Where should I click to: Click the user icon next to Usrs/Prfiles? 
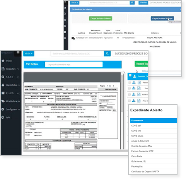coord(3,85)
